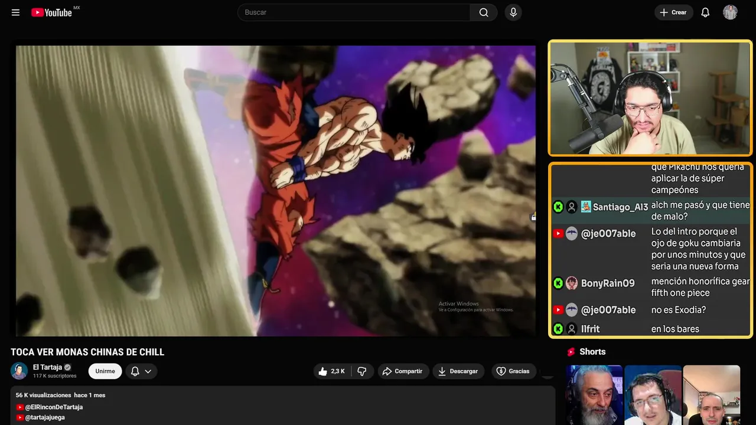Click '56 K visualizaciones' description text
Viewport: 756px width, 425px height.
(44, 395)
